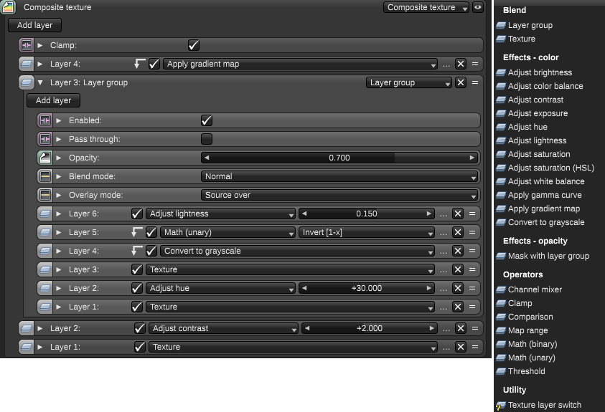605x412 pixels.
Task: Click the Texture layer switch icon in Utility
Action: coord(500,405)
